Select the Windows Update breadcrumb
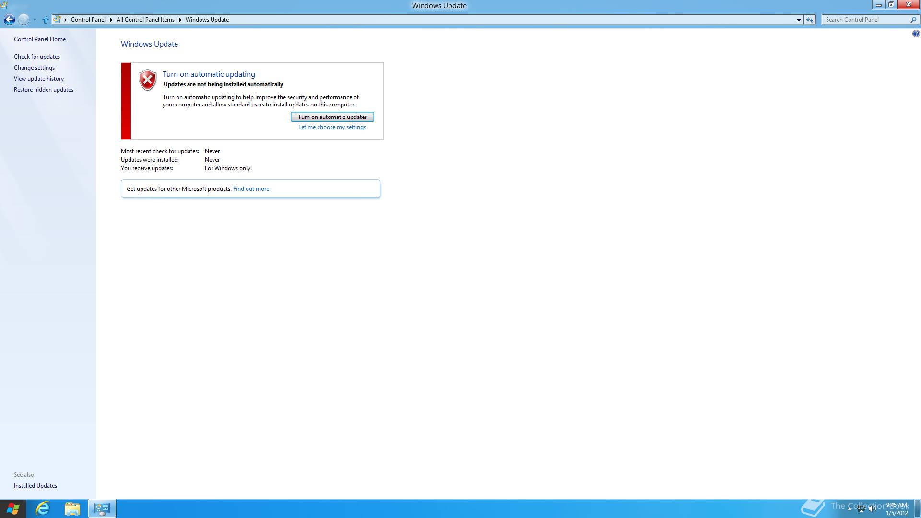 (207, 20)
